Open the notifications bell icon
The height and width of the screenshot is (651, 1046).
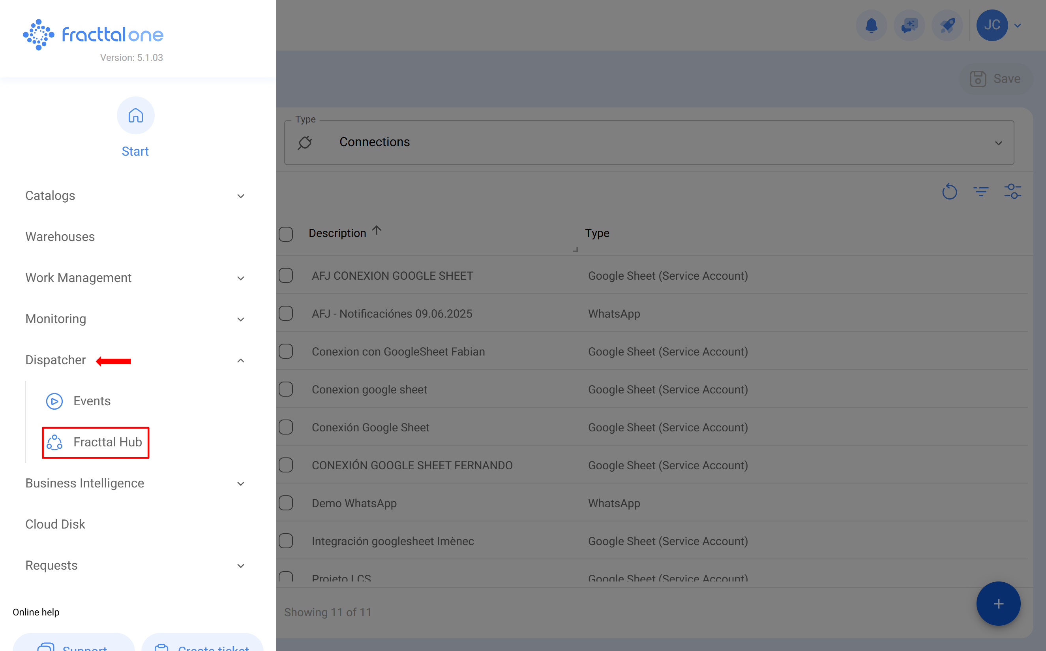tap(872, 25)
